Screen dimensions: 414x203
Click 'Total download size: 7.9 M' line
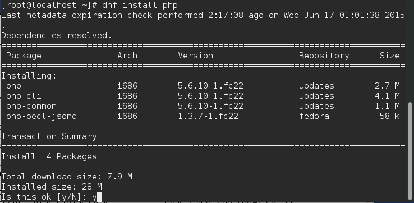click(x=67, y=177)
